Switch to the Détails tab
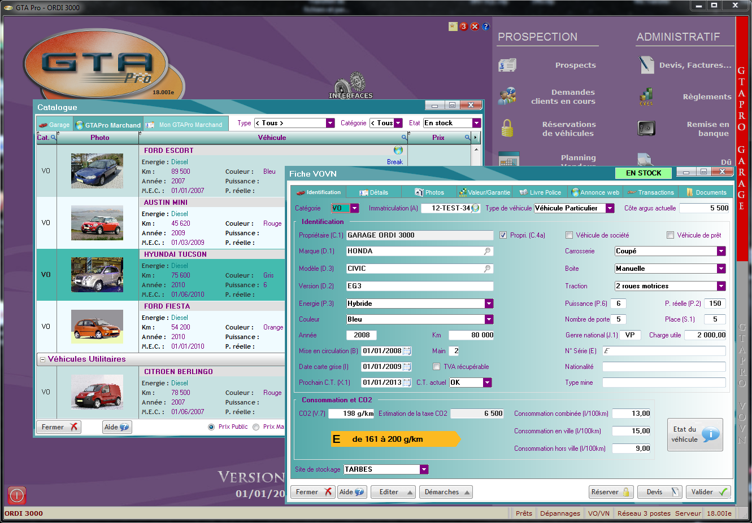The height and width of the screenshot is (523, 752). coord(373,192)
